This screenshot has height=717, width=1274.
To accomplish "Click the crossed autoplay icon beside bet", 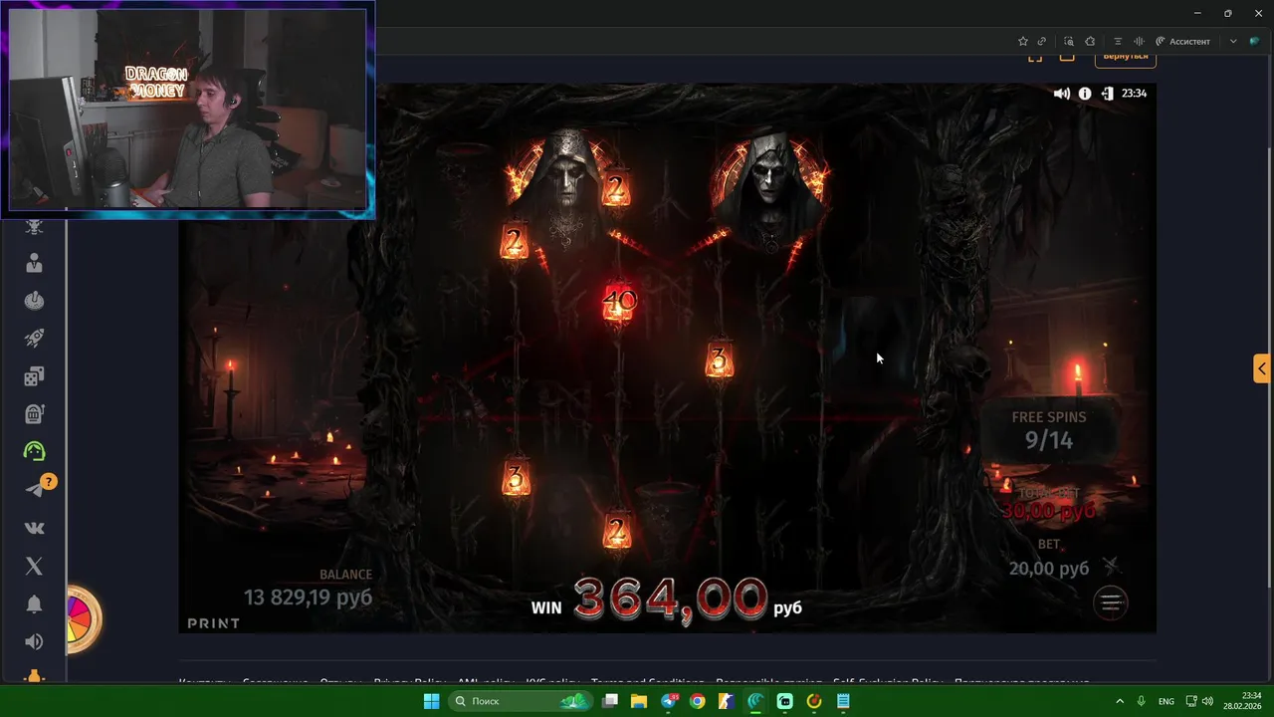I will 1112,567.
